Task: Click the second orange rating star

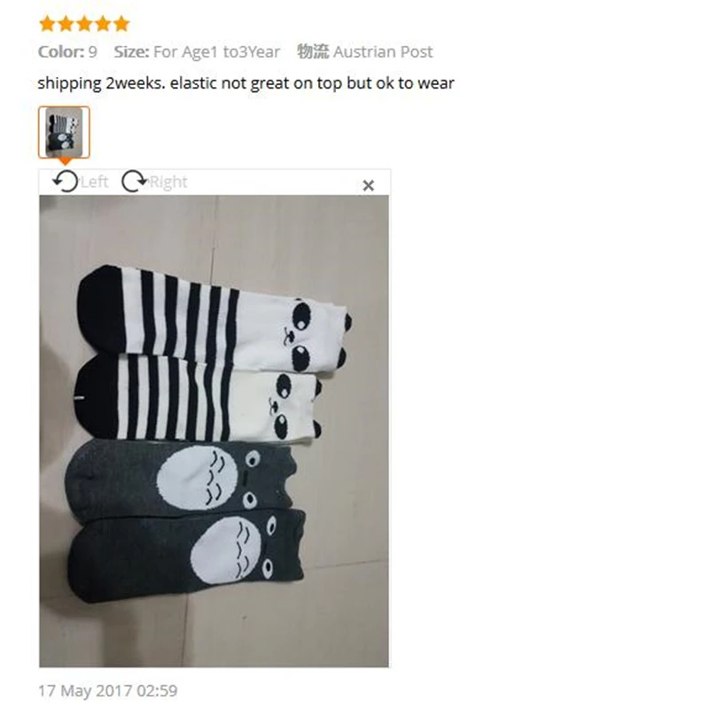Action: [66, 24]
